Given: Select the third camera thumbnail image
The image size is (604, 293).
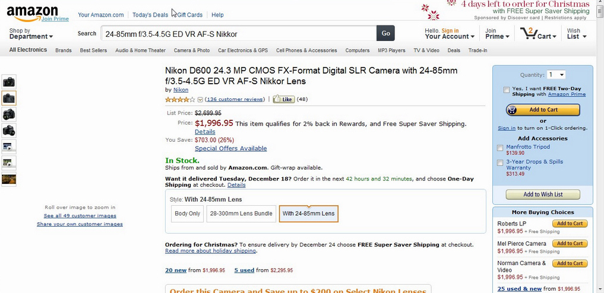Looking at the screenshot, I should (x=9, y=114).
